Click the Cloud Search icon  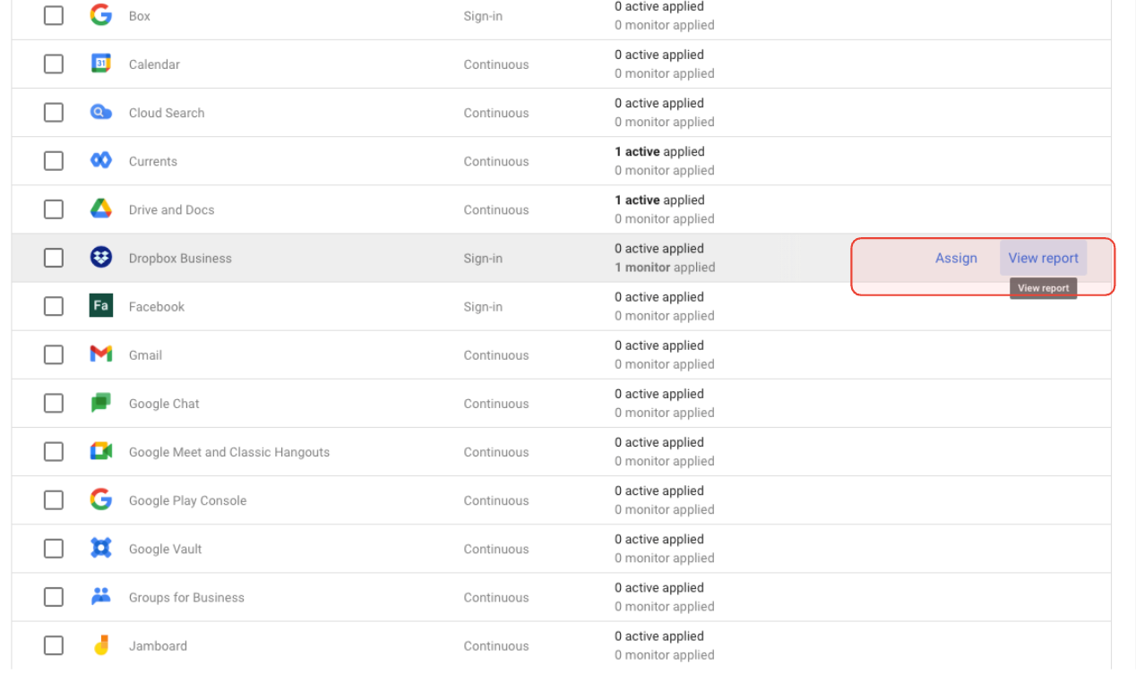[101, 113]
